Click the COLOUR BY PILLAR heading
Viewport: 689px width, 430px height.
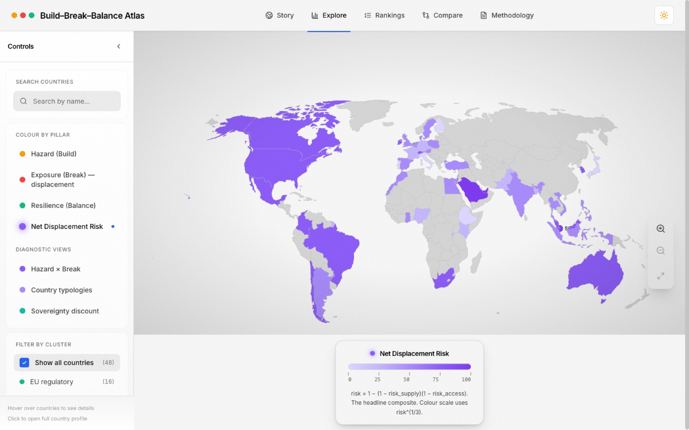point(43,135)
